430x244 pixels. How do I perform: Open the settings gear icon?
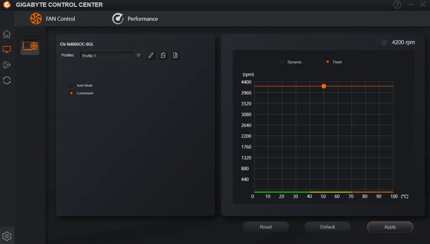coord(7,236)
